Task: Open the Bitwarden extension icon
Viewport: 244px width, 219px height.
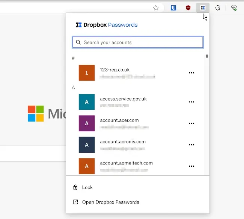Action: click(173, 8)
